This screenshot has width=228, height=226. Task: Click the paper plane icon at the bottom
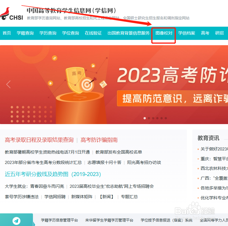[x=16, y=221]
